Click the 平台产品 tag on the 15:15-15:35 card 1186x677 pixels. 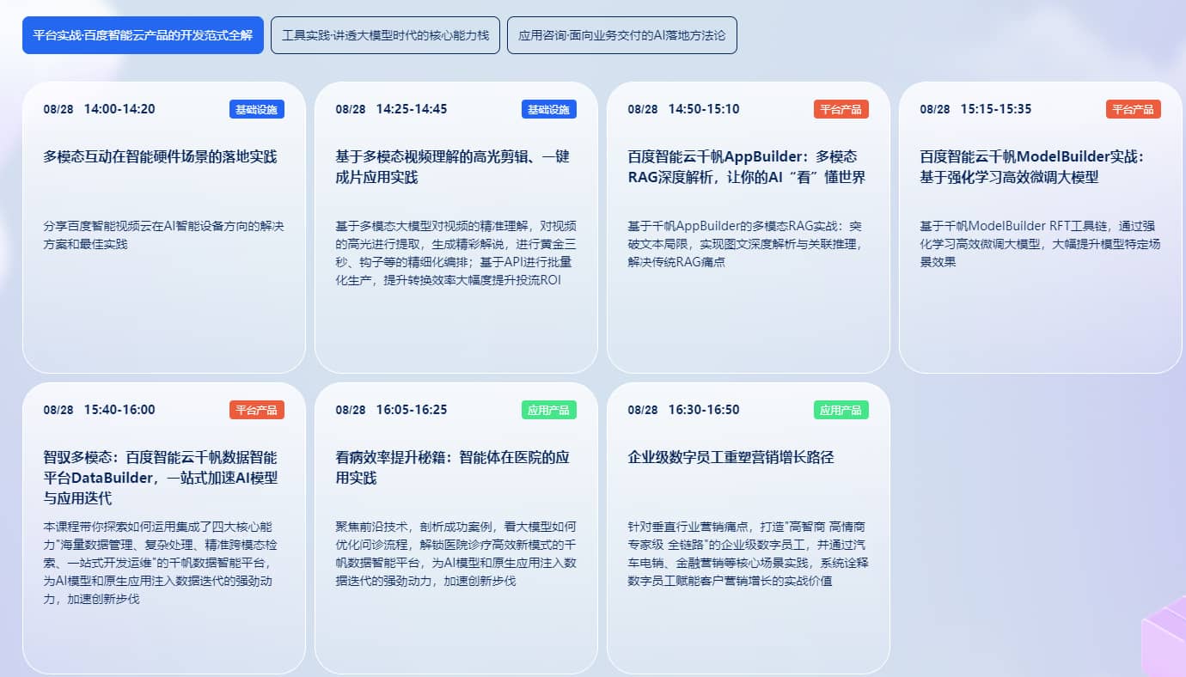click(1134, 109)
